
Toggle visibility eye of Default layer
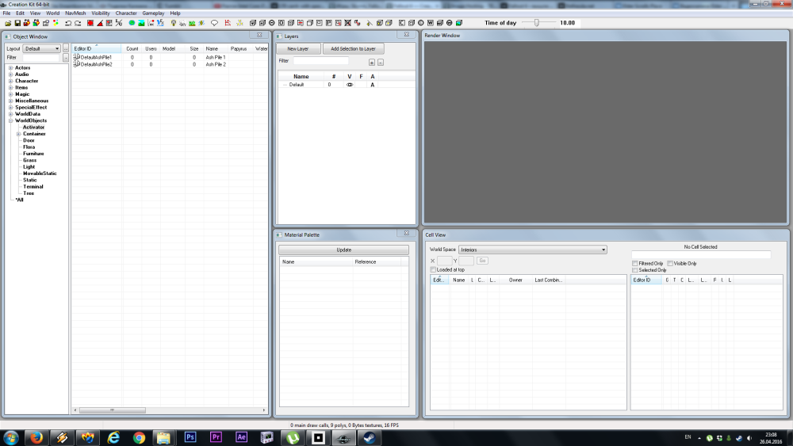tap(350, 85)
